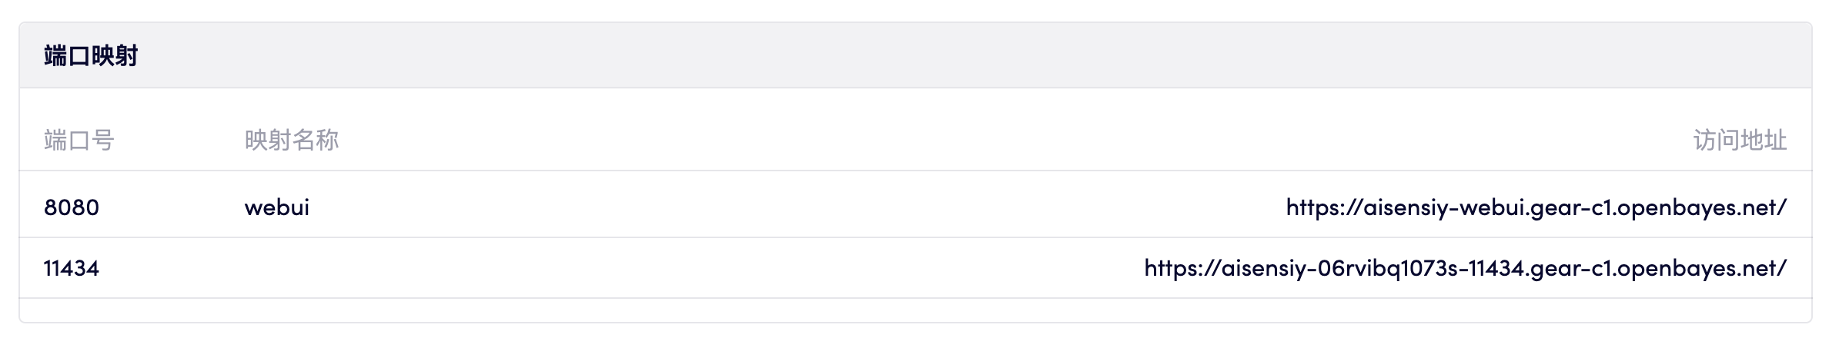The width and height of the screenshot is (1829, 338).
Task: Click the 映射名称 column header
Action: [292, 141]
